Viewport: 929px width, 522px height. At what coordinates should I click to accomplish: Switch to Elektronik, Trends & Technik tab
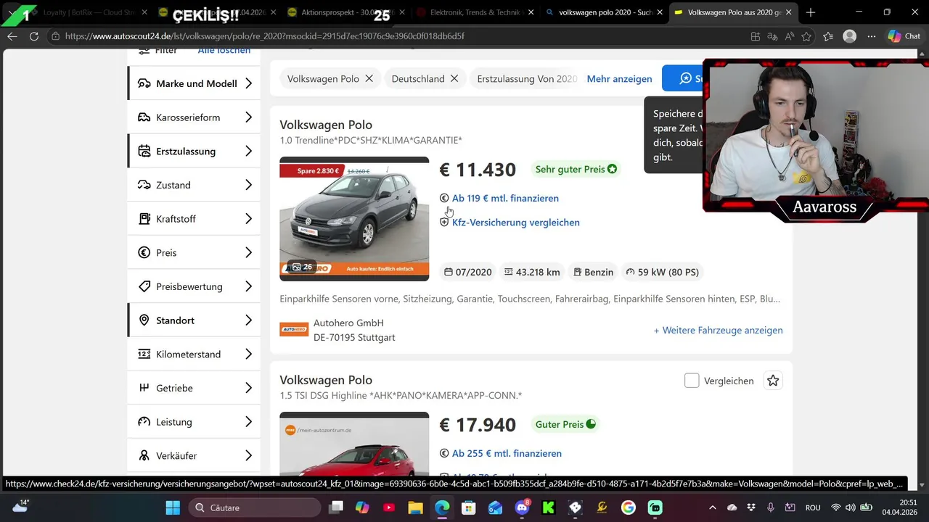click(x=475, y=12)
